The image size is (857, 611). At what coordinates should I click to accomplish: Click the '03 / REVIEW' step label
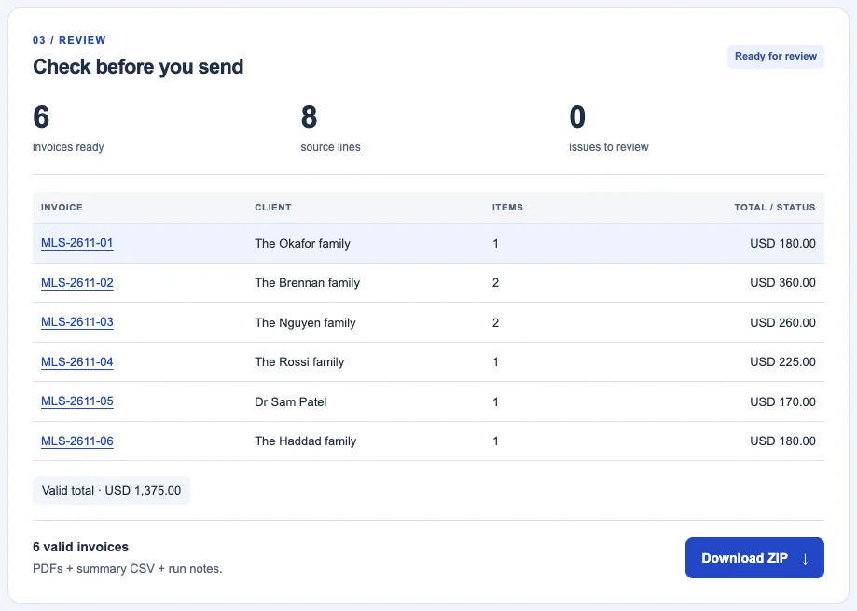(69, 40)
